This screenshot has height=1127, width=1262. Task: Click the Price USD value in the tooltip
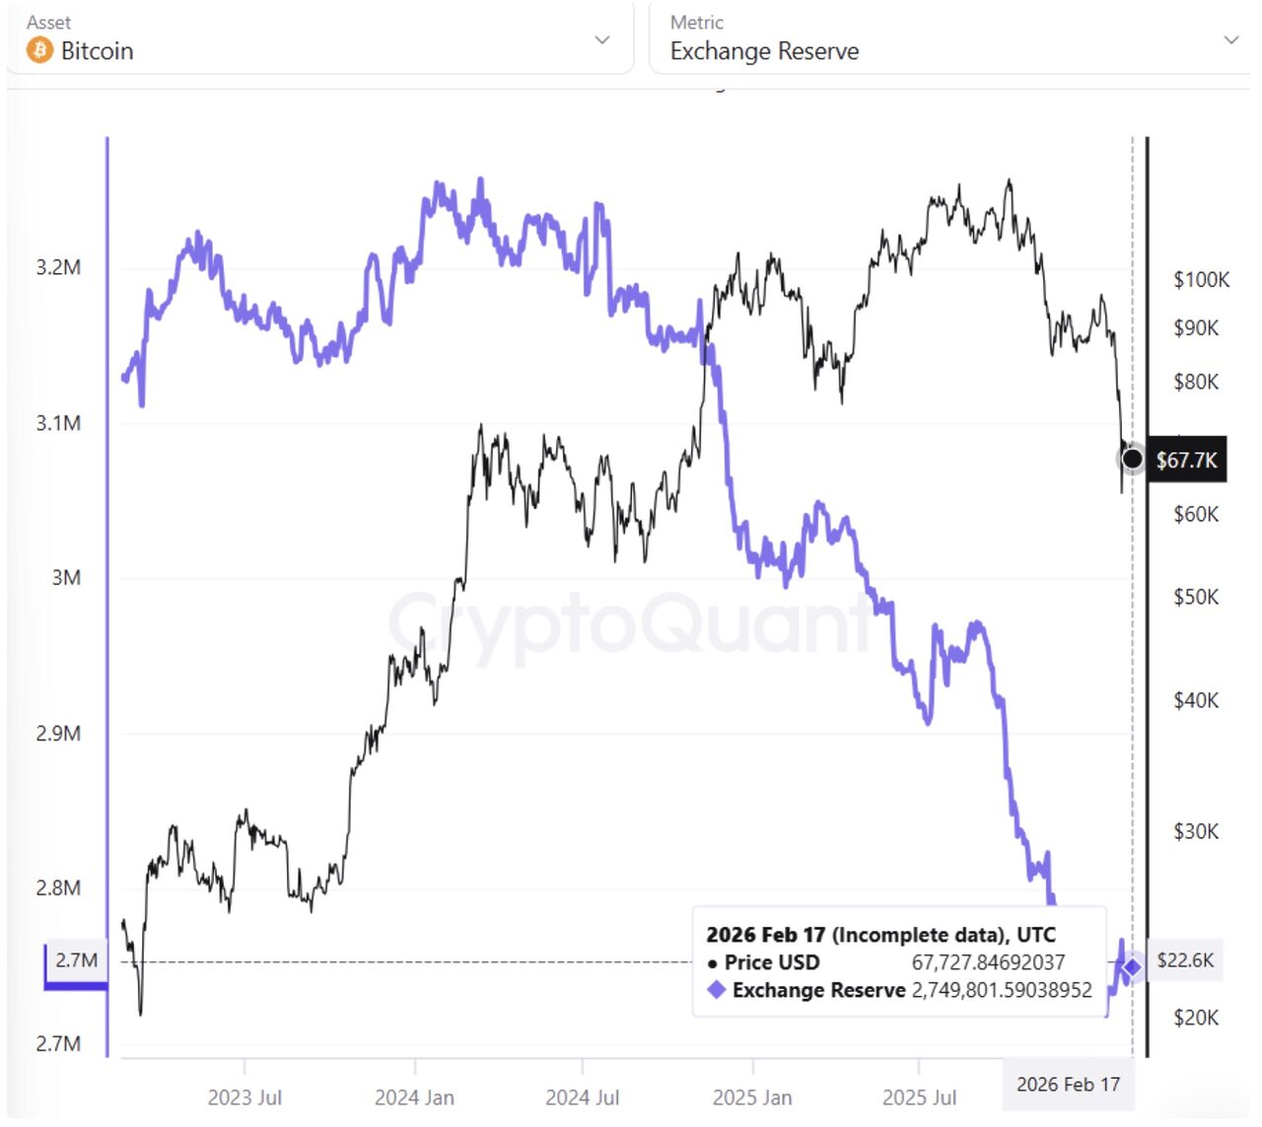[988, 962]
